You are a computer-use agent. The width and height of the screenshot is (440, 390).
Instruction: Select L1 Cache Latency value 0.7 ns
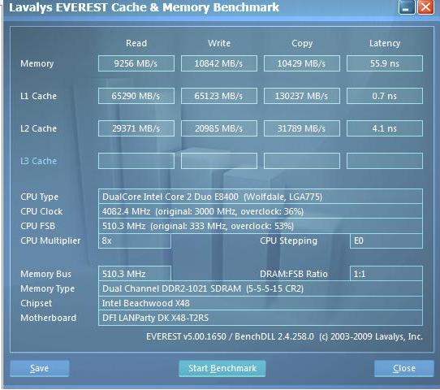pyautogui.click(x=385, y=96)
